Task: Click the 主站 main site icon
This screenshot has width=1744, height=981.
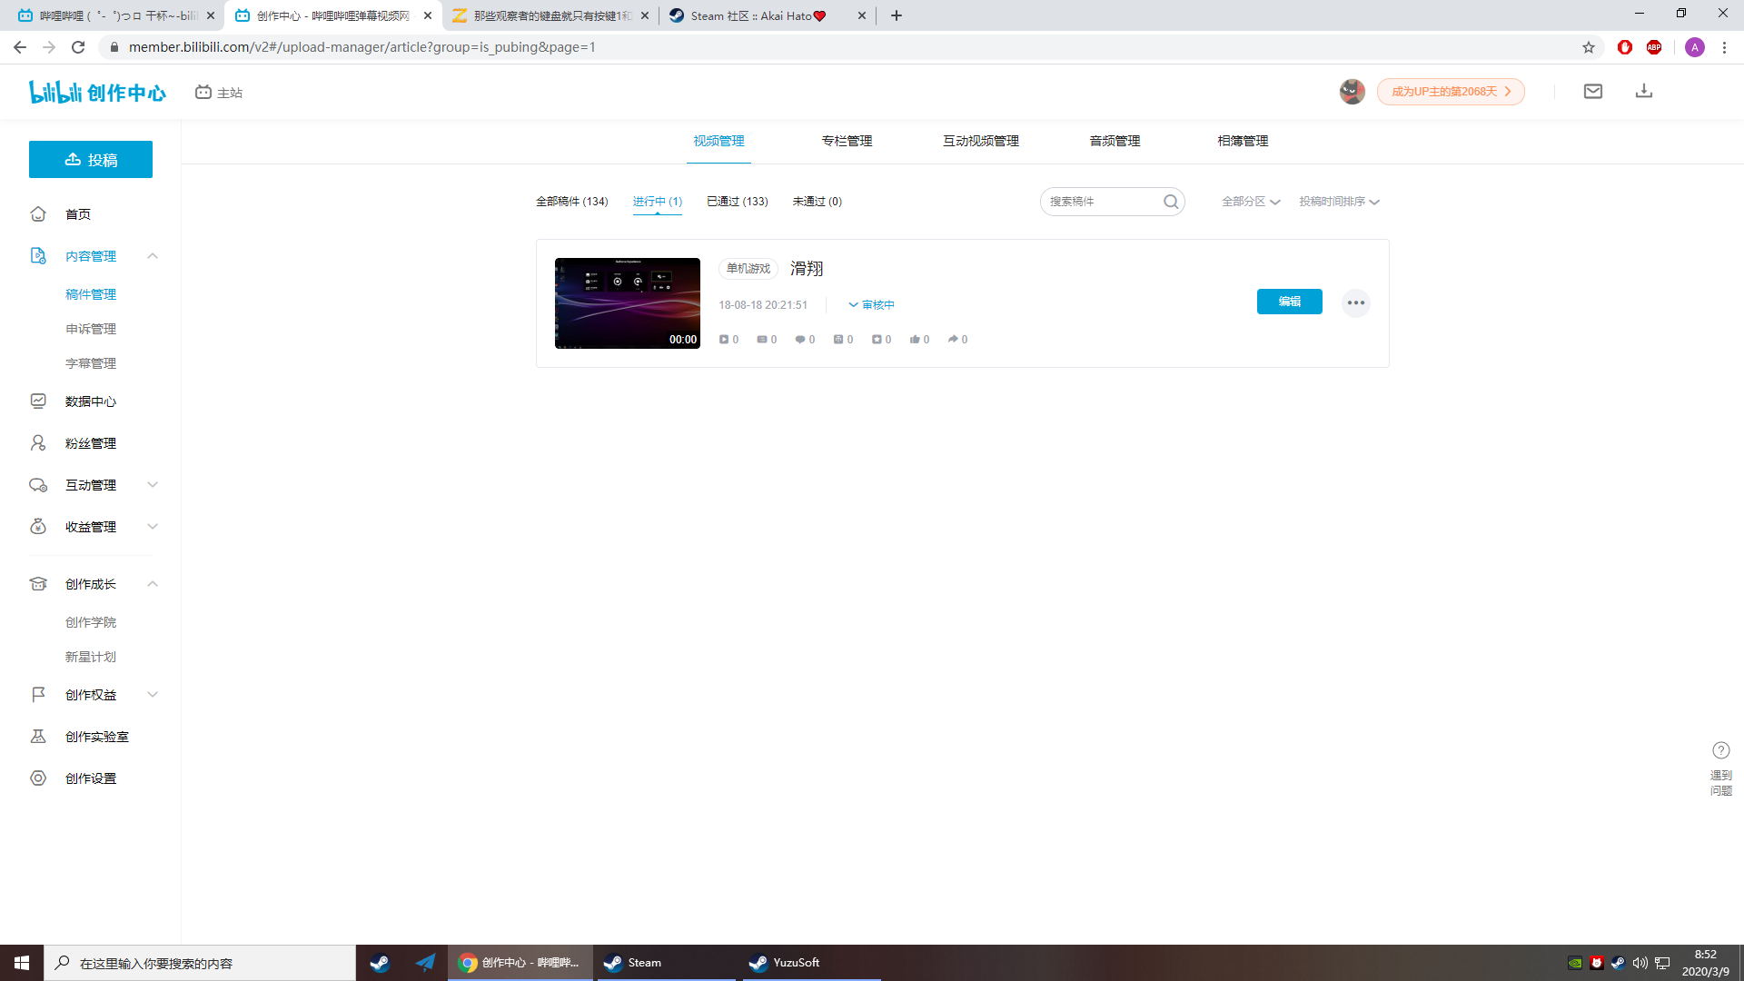Action: [203, 91]
